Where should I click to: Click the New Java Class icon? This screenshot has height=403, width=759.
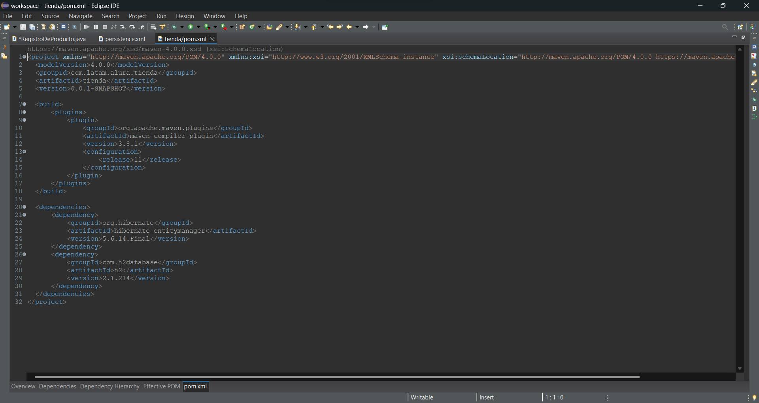pyautogui.click(x=252, y=27)
